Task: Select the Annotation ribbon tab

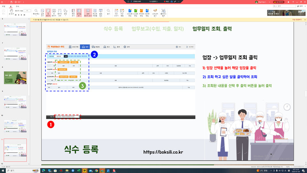Action: (x=18, y=6)
